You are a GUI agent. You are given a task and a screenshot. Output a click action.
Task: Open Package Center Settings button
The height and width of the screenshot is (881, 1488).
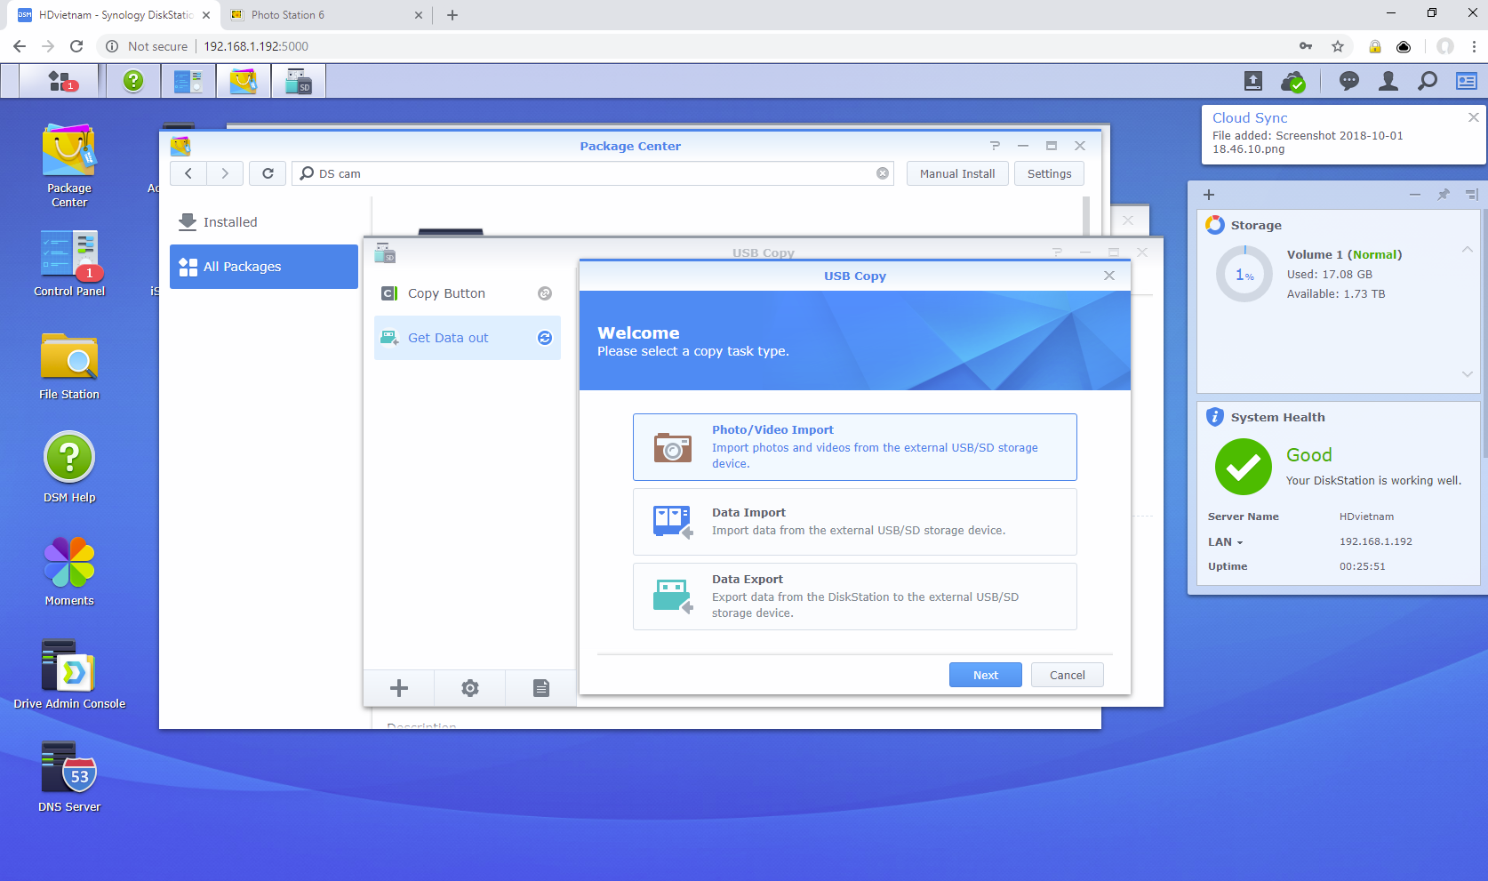coord(1049,173)
